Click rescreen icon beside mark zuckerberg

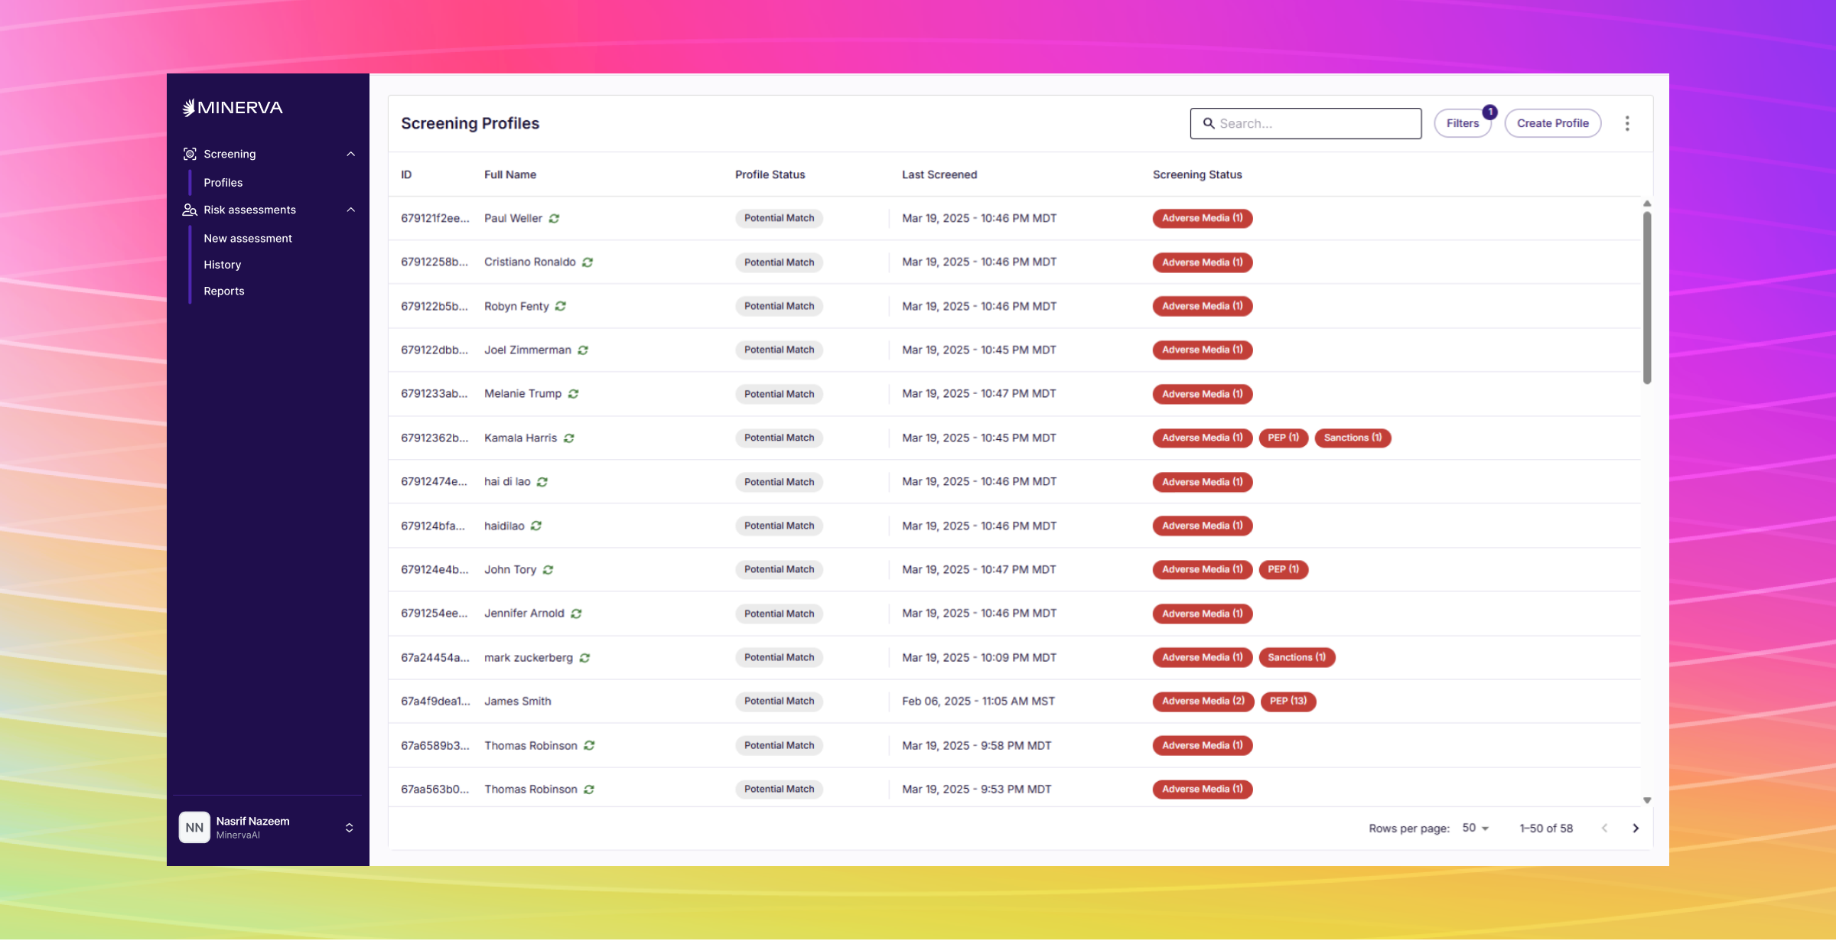[x=584, y=658]
